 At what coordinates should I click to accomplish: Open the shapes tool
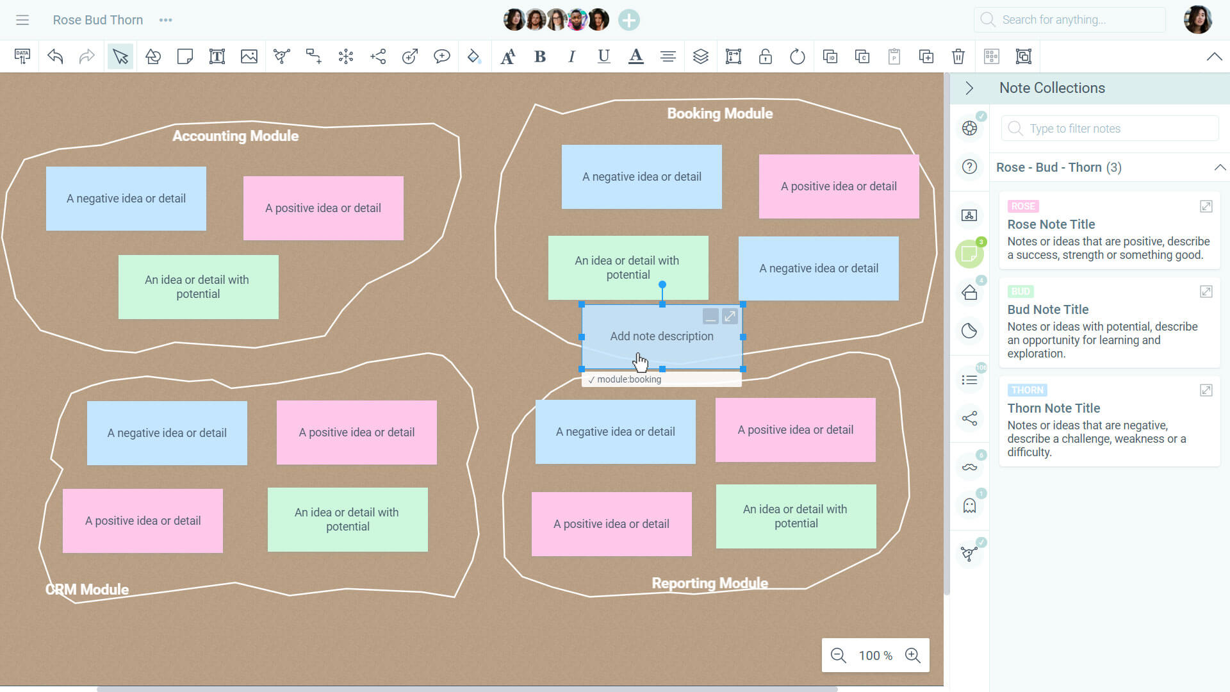152,56
